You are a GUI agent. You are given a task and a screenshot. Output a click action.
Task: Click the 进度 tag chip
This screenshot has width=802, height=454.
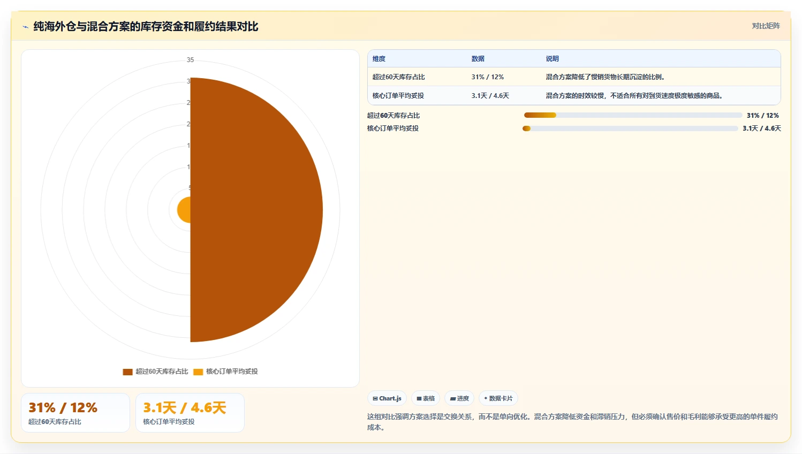[459, 398]
